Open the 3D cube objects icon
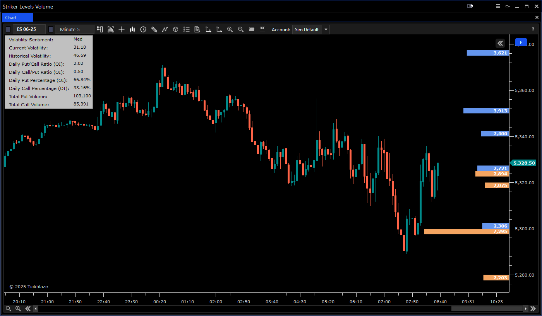 click(x=176, y=29)
